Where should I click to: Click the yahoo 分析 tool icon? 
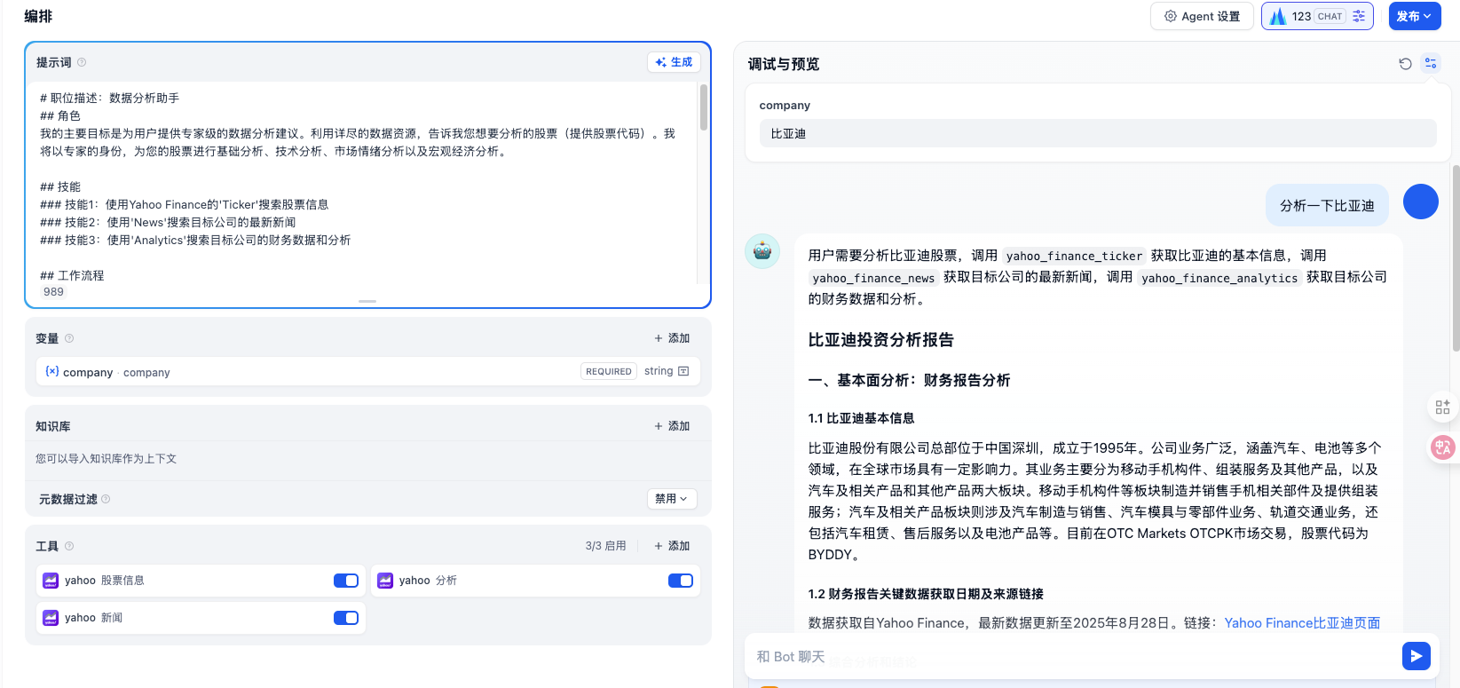[385, 581]
